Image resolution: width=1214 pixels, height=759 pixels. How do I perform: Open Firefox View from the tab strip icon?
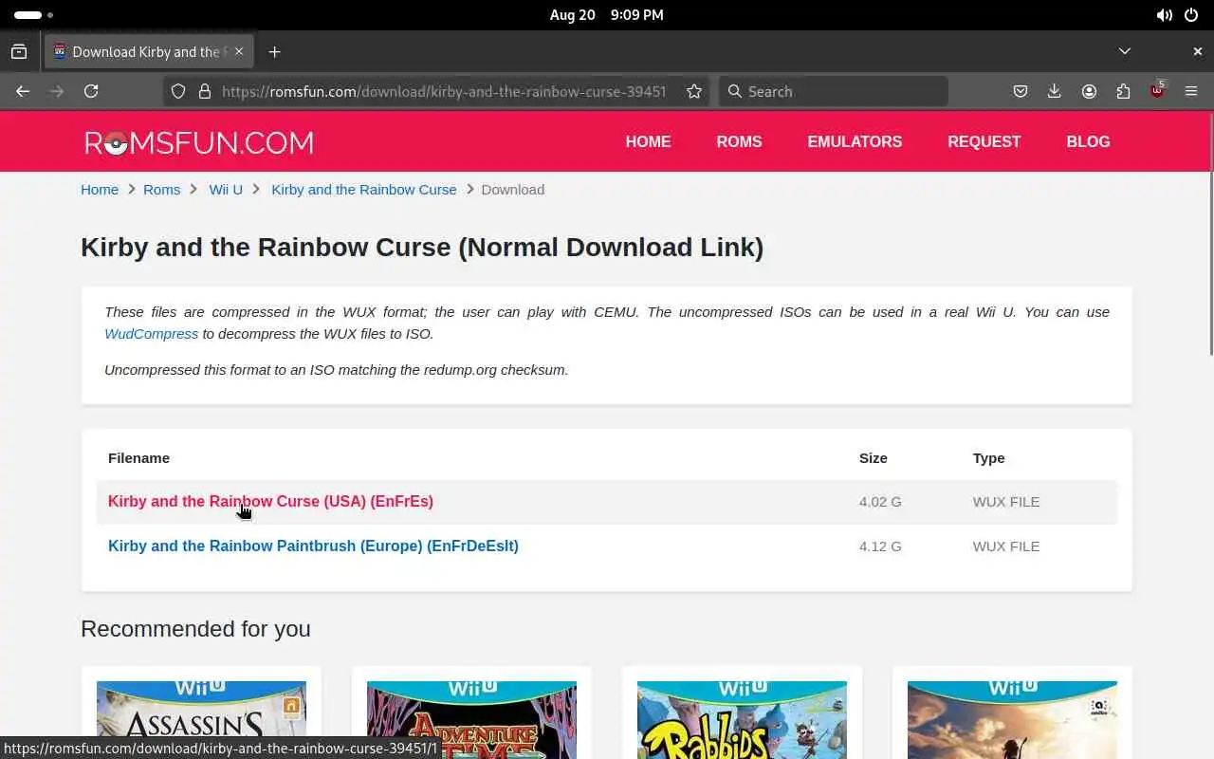point(19,51)
